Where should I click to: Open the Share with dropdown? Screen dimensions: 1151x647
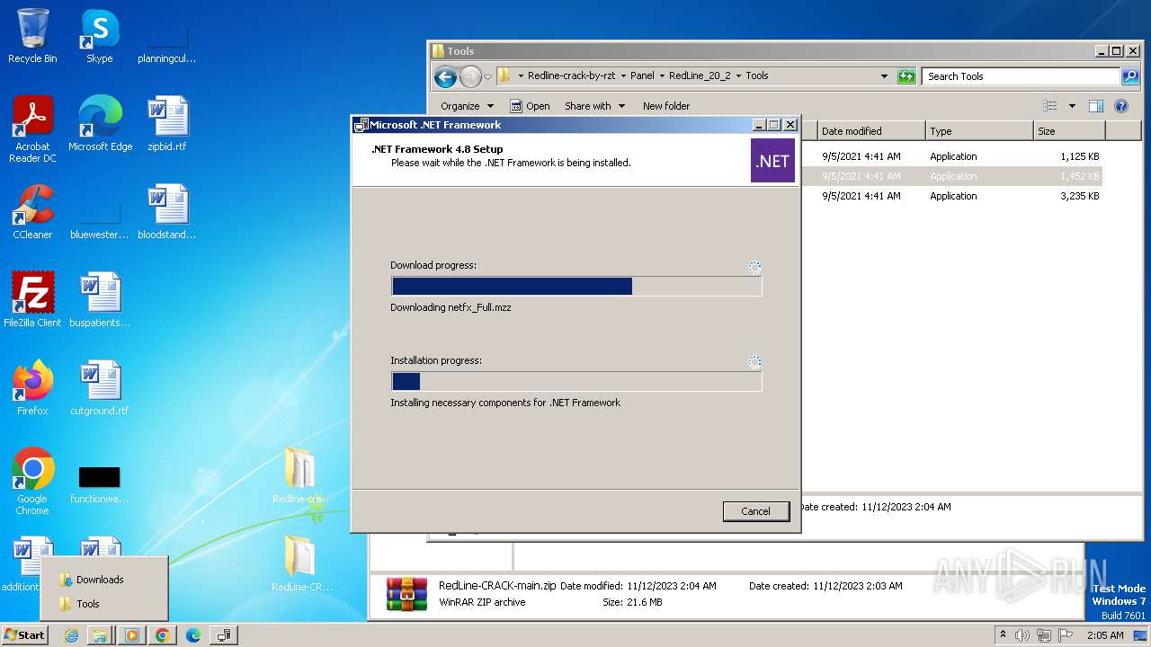(x=593, y=106)
